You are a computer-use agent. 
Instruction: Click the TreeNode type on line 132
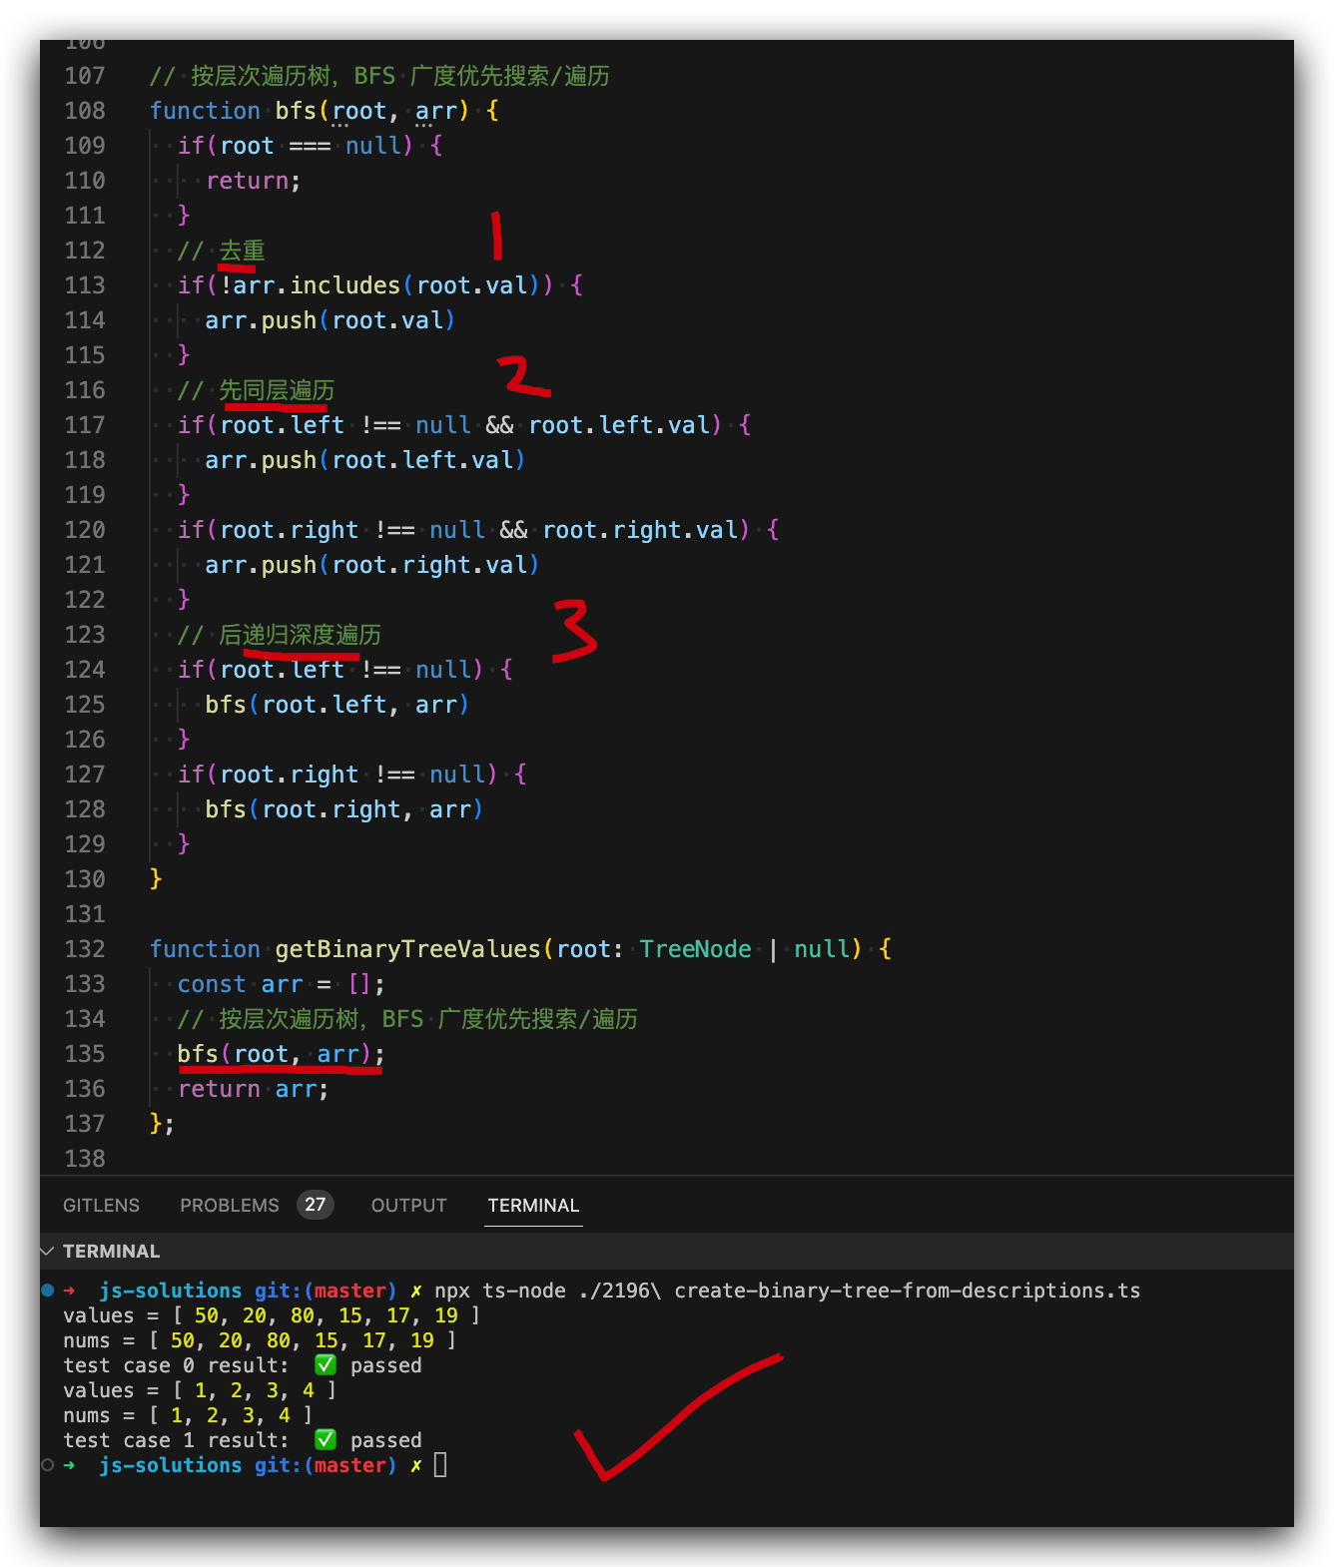695,949
